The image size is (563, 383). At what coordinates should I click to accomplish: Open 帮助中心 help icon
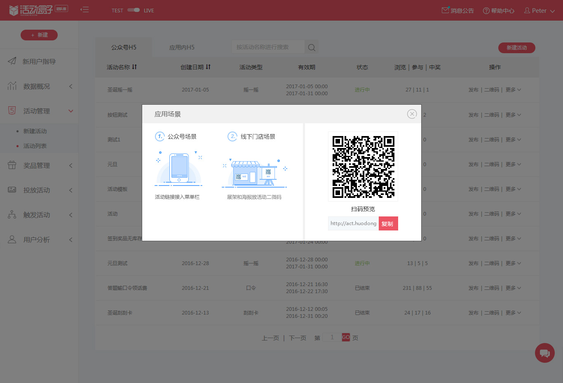486,10
